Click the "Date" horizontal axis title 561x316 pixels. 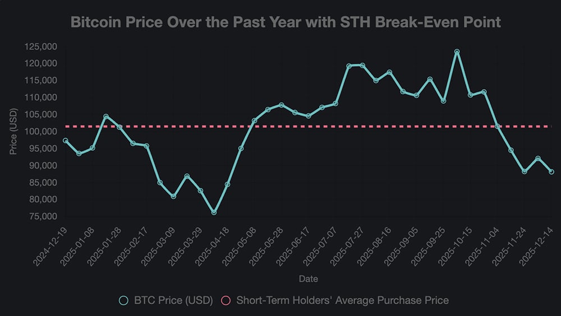(309, 278)
